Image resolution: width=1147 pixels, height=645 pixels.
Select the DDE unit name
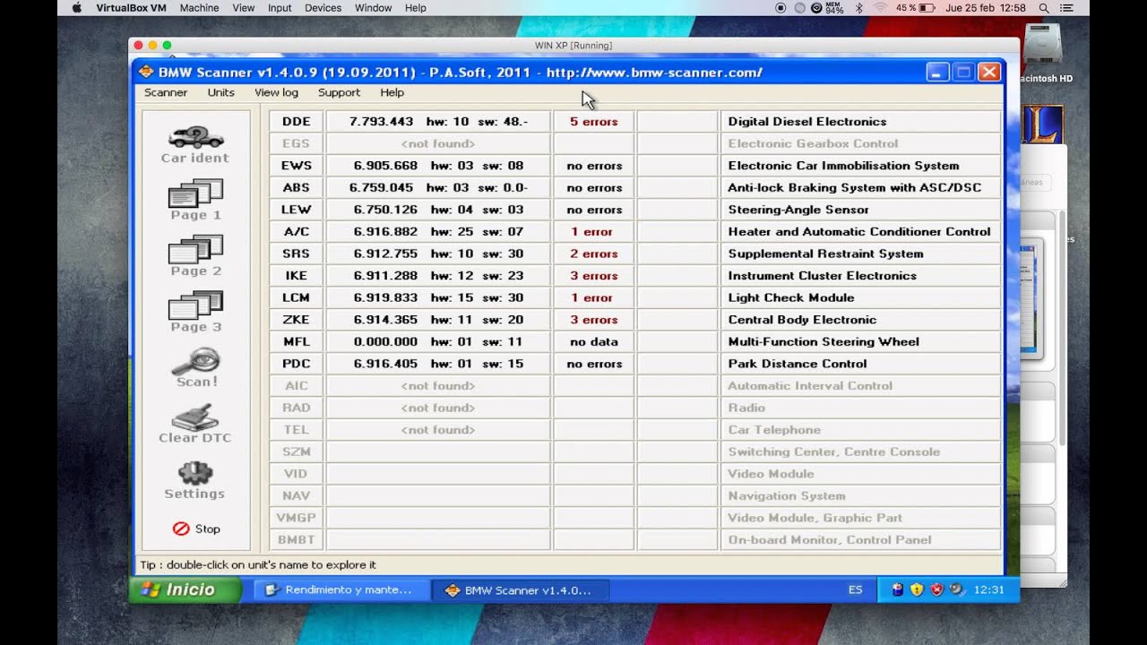[296, 122]
